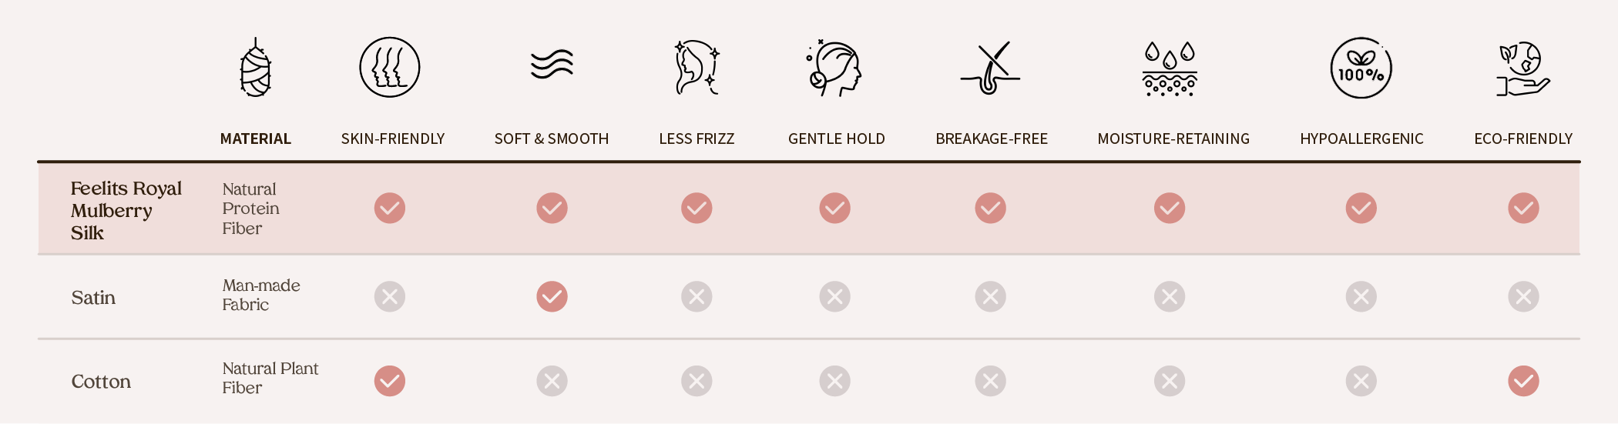Click the MOISTURE-RETAINING column label

(x=1173, y=139)
